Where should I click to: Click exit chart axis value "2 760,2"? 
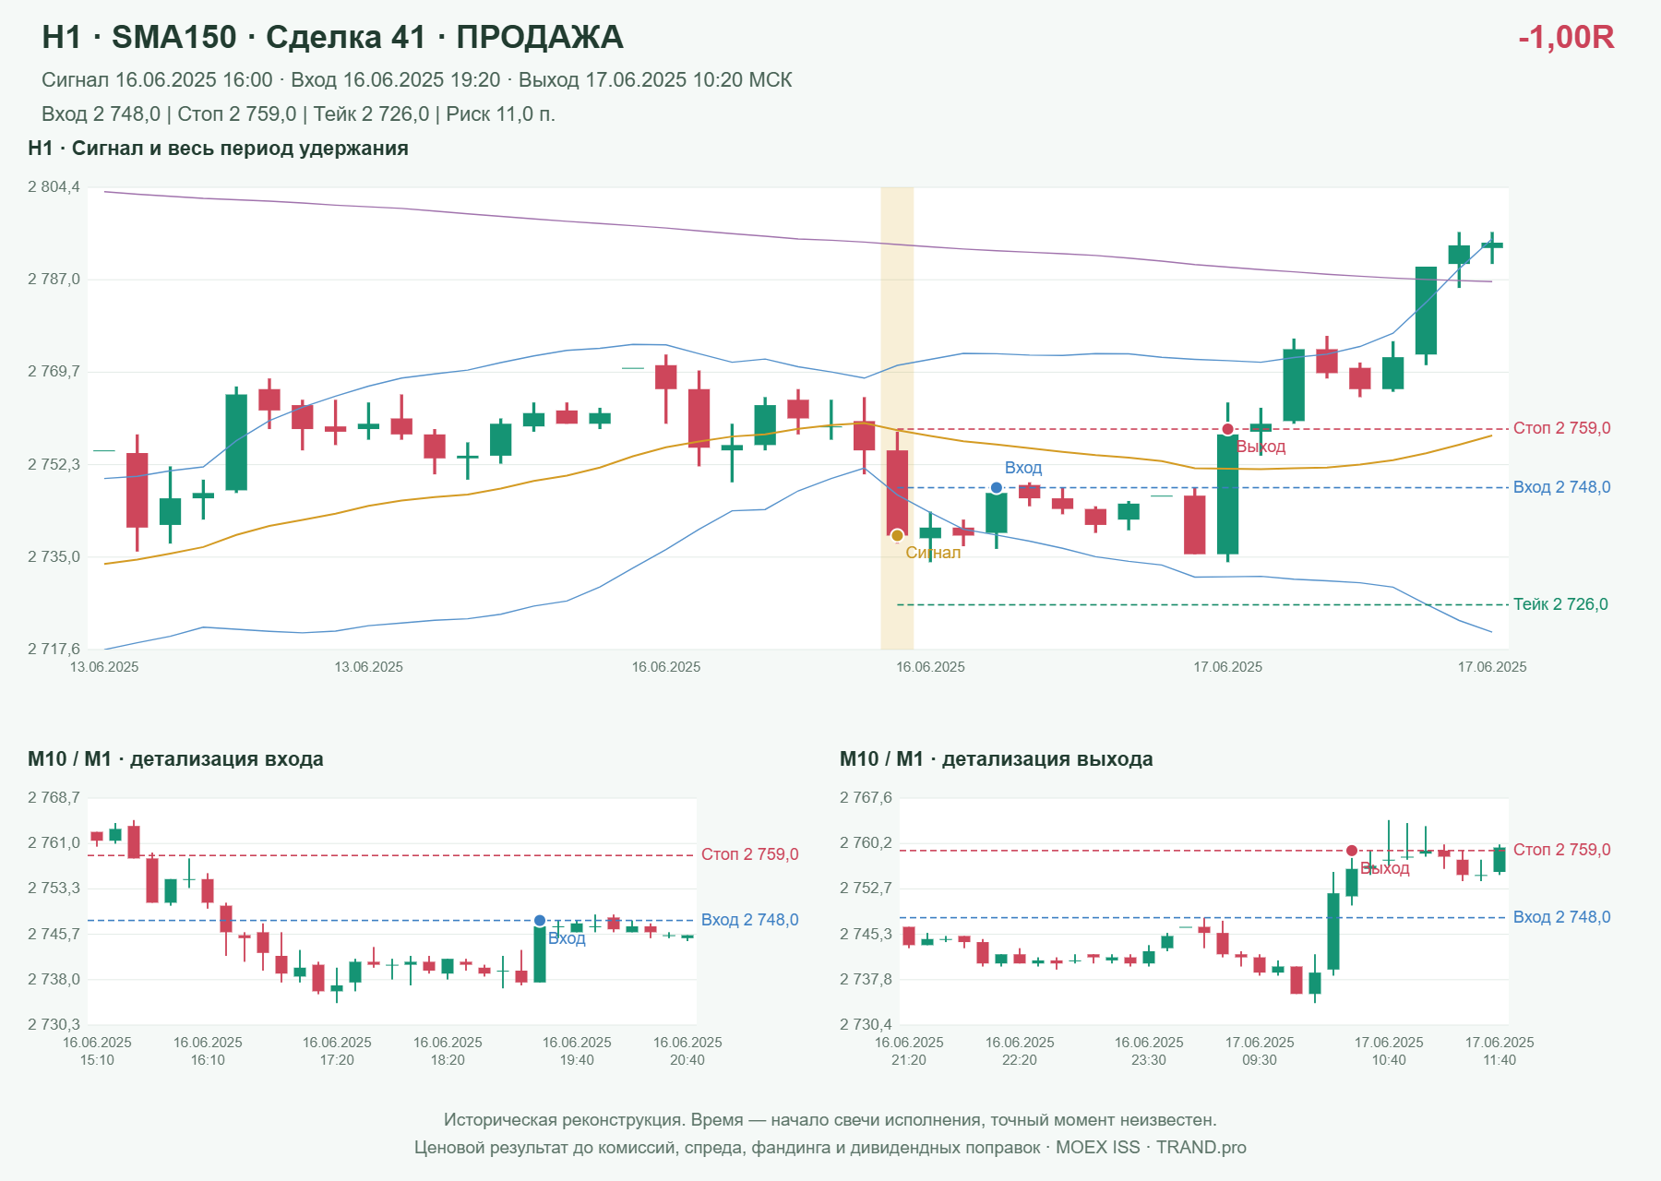(866, 843)
